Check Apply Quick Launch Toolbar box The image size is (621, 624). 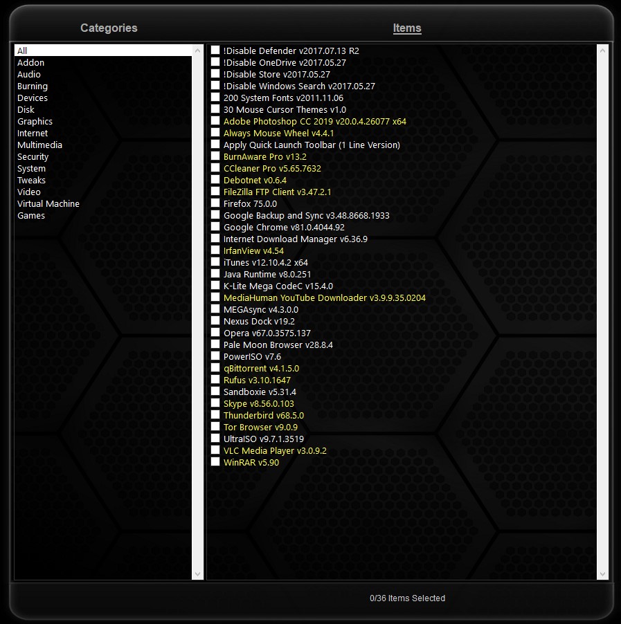[x=215, y=144]
